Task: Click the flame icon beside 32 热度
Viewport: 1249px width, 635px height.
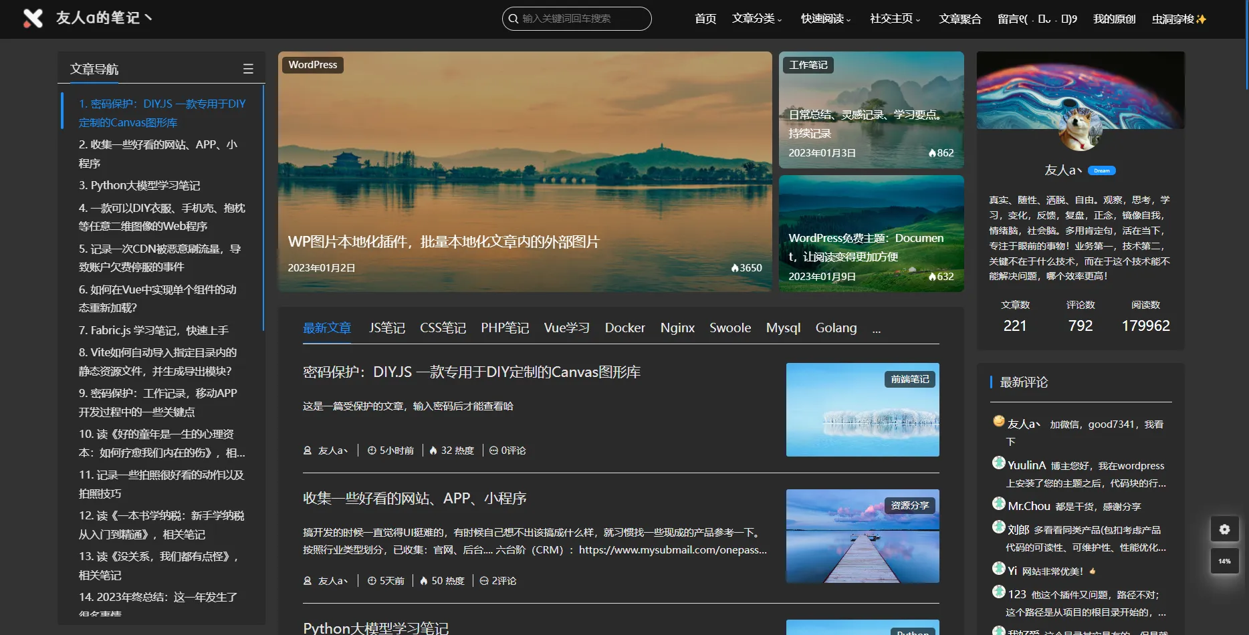Action: 433,451
